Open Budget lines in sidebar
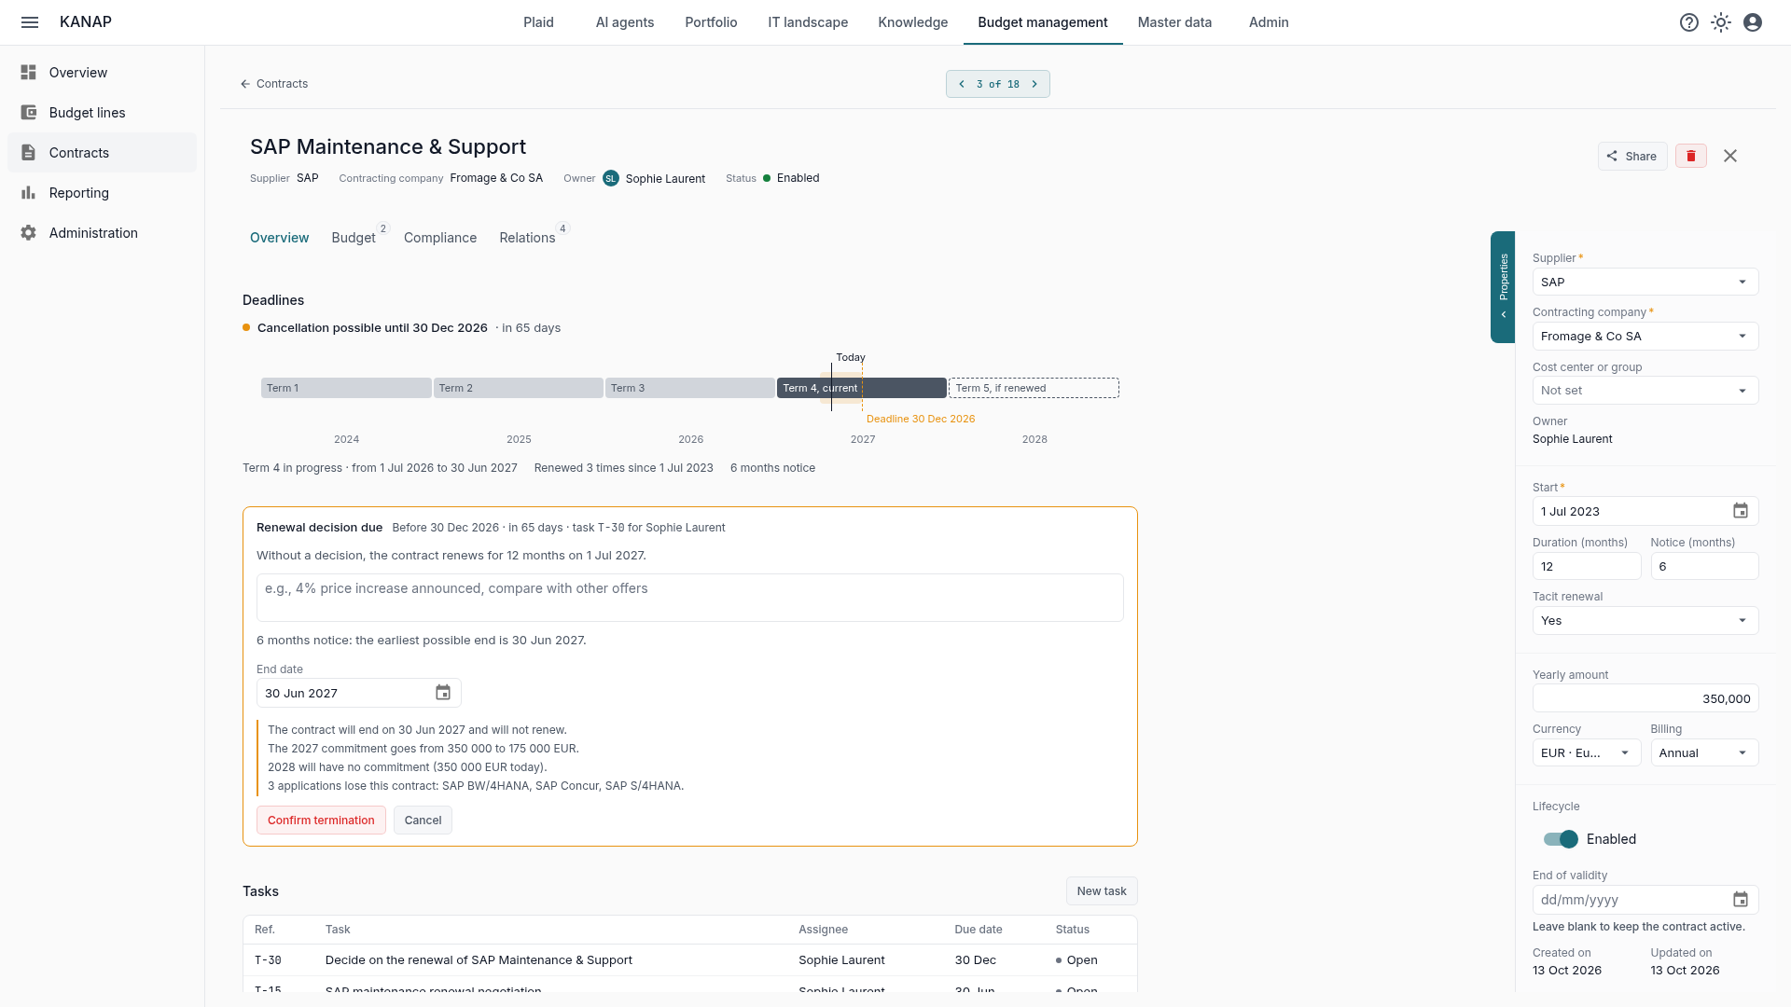This screenshot has height=1007, width=1791. [103, 113]
